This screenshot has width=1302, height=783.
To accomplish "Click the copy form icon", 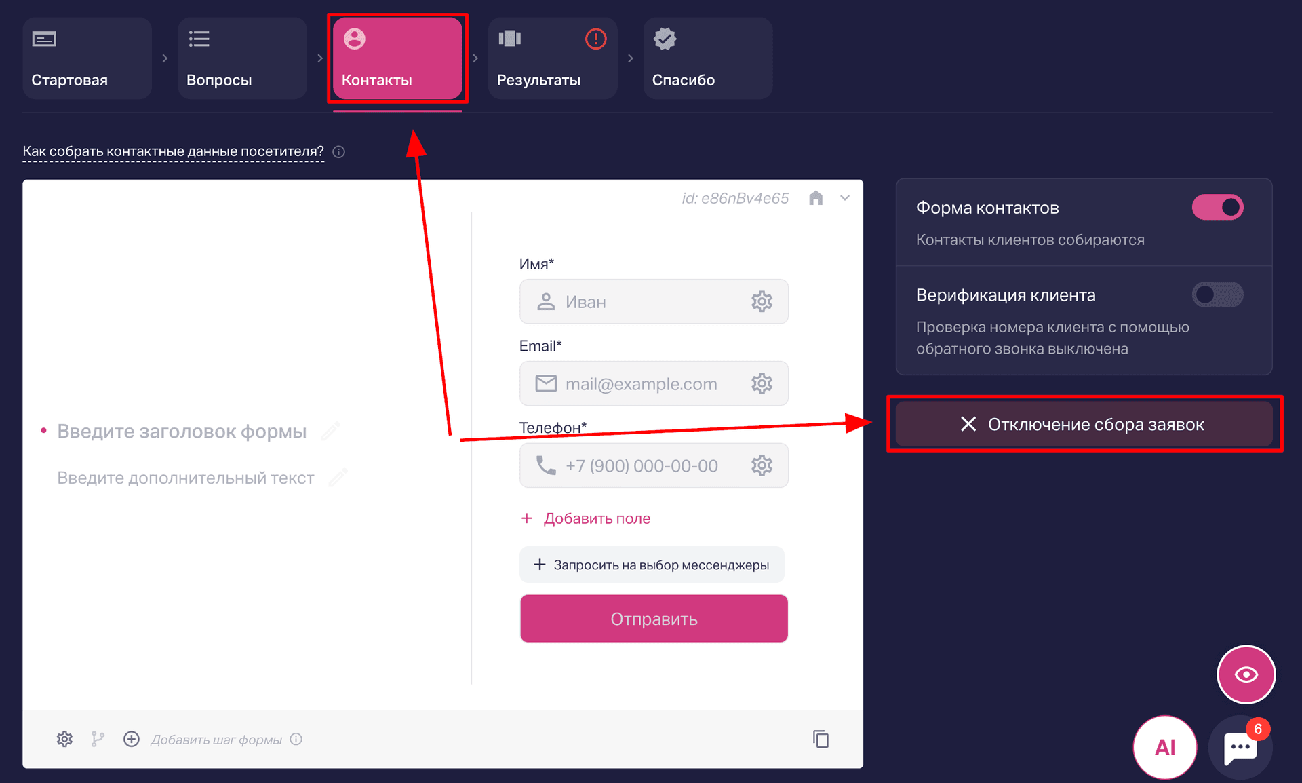I will pyautogui.click(x=821, y=739).
